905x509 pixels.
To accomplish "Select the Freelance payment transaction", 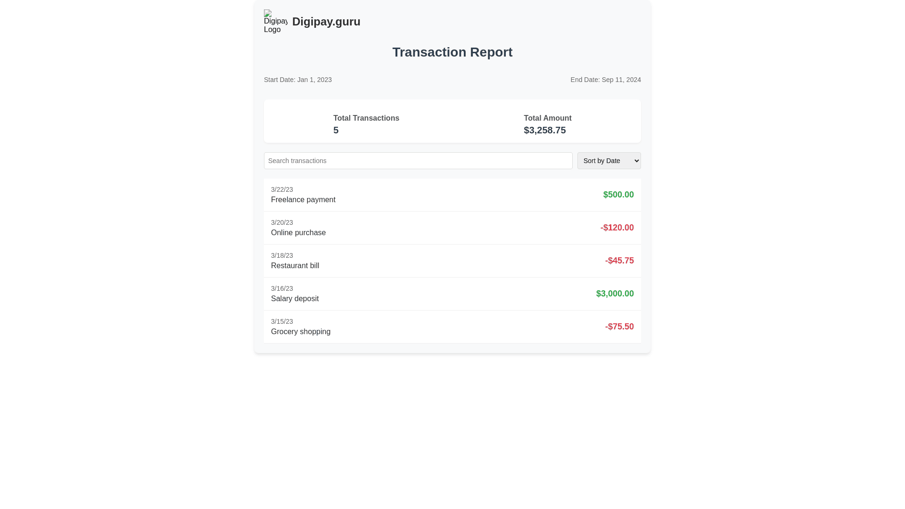I will (303, 200).
